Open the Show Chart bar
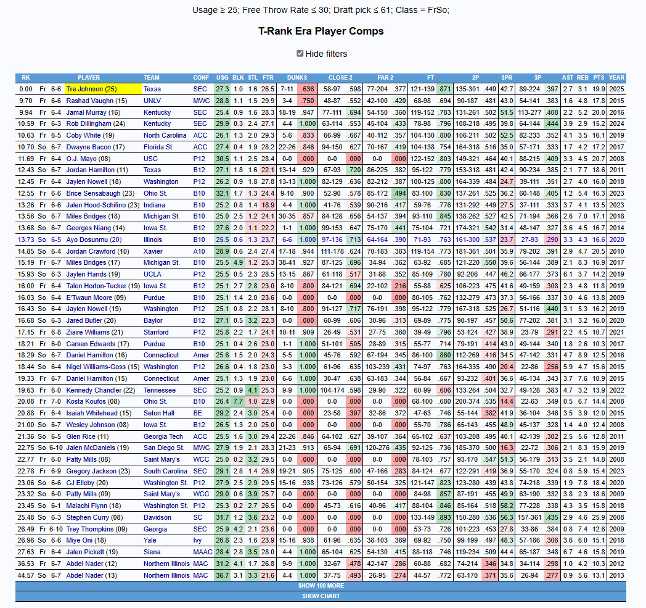The width and height of the screenshot is (646, 608). click(x=321, y=596)
